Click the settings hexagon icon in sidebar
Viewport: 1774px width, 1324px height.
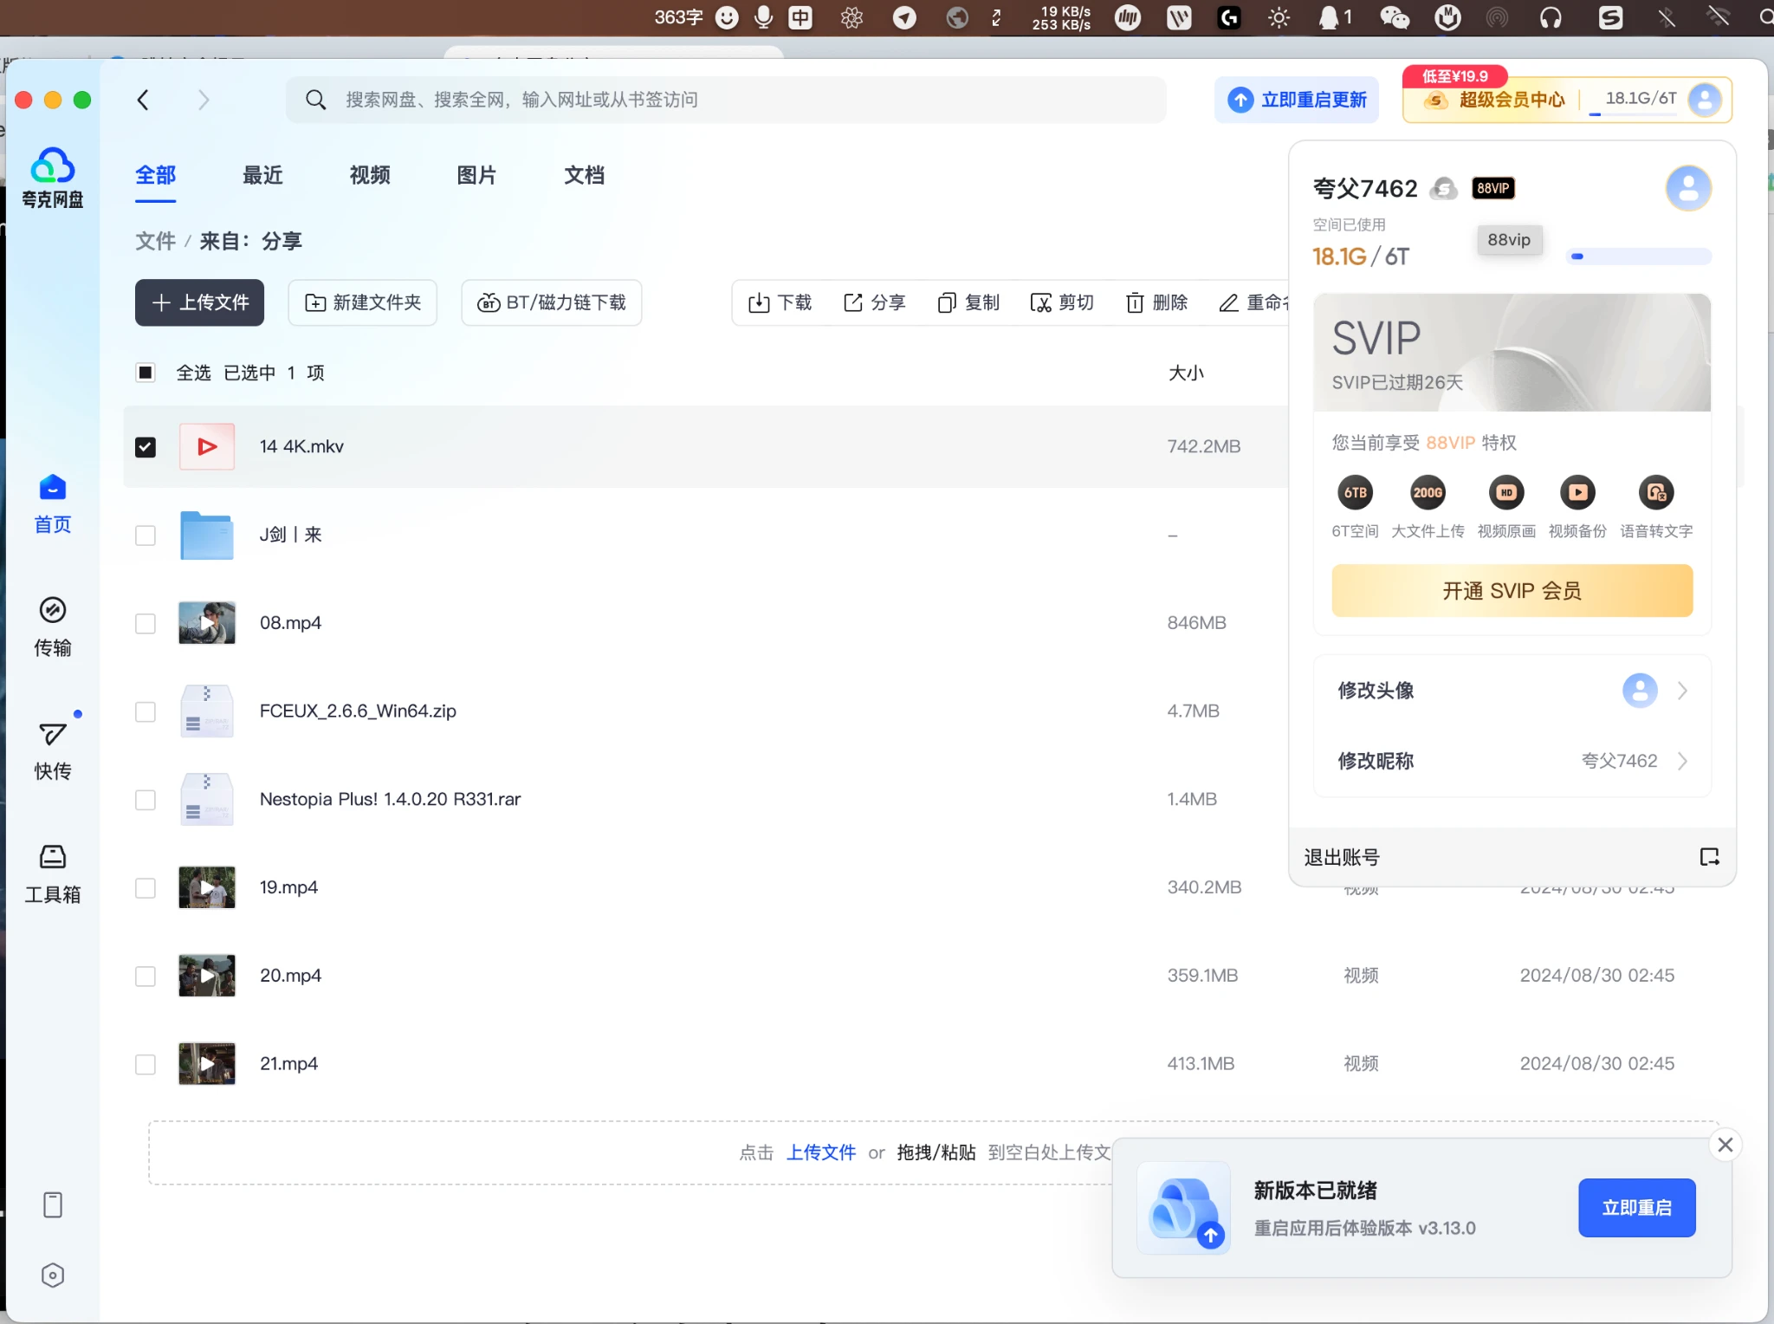pyautogui.click(x=53, y=1275)
